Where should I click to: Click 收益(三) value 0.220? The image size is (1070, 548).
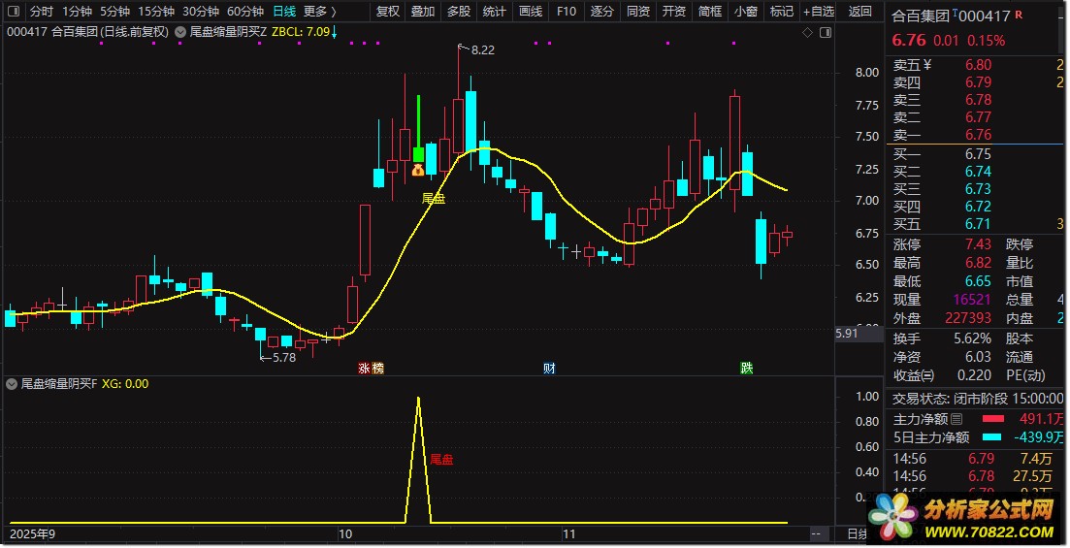(975, 375)
